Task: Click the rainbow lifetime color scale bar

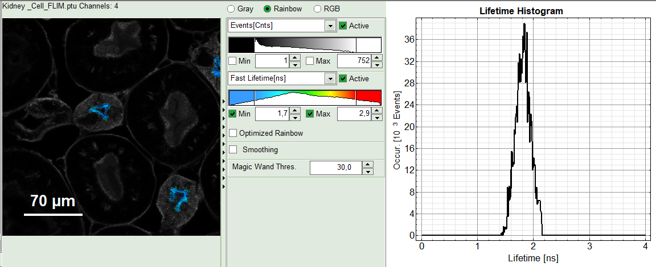Action: pyautogui.click(x=305, y=97)
